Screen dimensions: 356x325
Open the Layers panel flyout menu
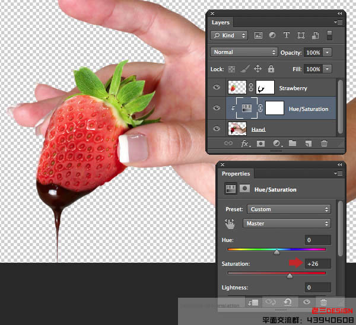tap(338, 23)
